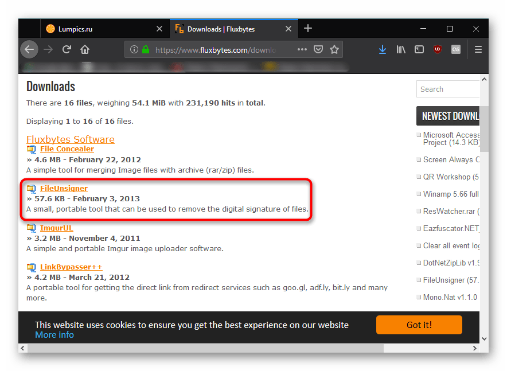Close the Downloads | Fluxbytes tab
Viewport: 507px width, 371px height.
pos(288,29)
